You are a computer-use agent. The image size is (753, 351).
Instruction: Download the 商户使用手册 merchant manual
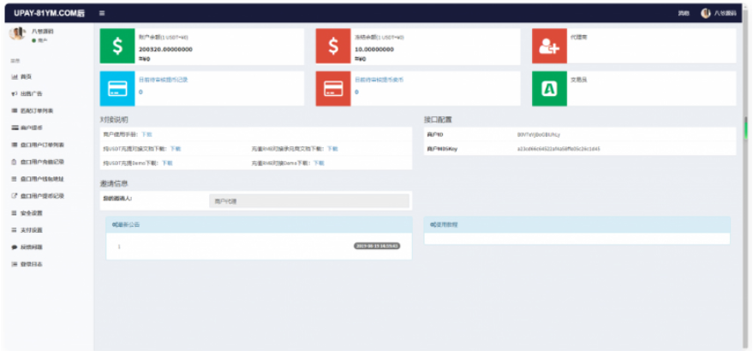click(x=146, y=134)
